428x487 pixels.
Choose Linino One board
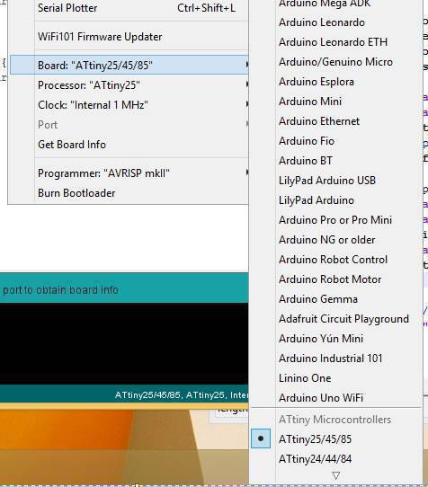click(x=335, y=378)
